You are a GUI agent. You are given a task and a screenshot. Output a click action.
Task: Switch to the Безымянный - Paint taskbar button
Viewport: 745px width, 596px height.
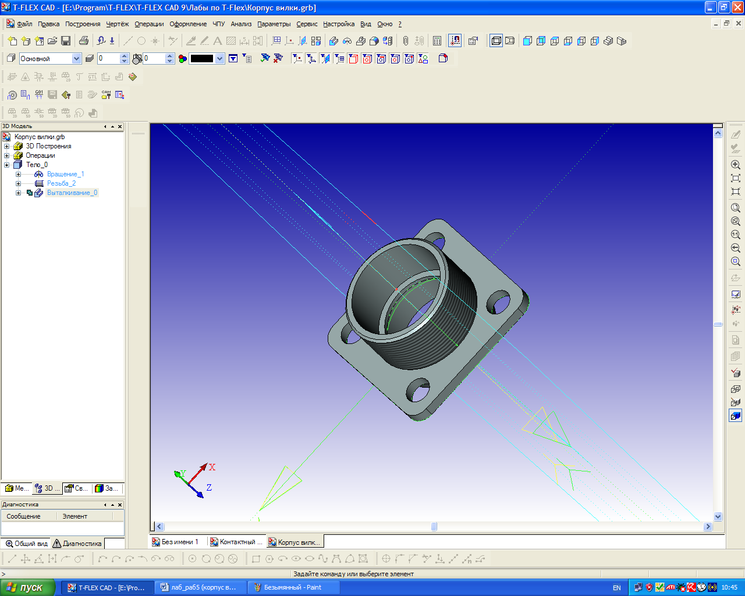coord(294,588)
